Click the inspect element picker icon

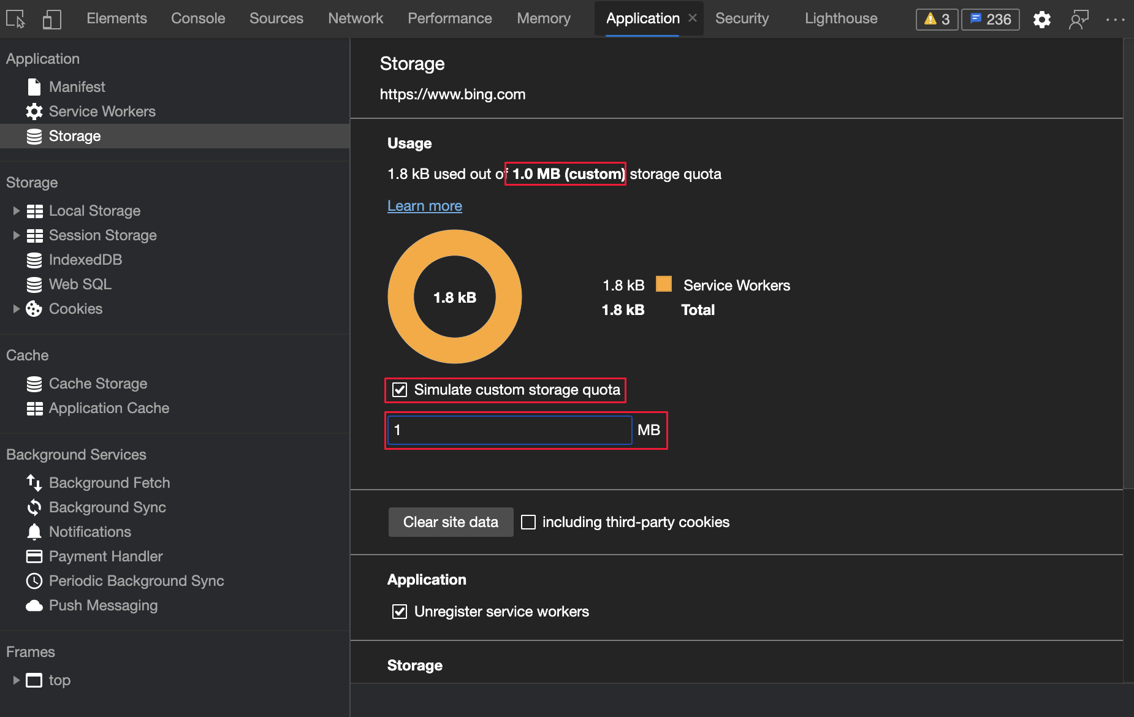pos(15,18)
